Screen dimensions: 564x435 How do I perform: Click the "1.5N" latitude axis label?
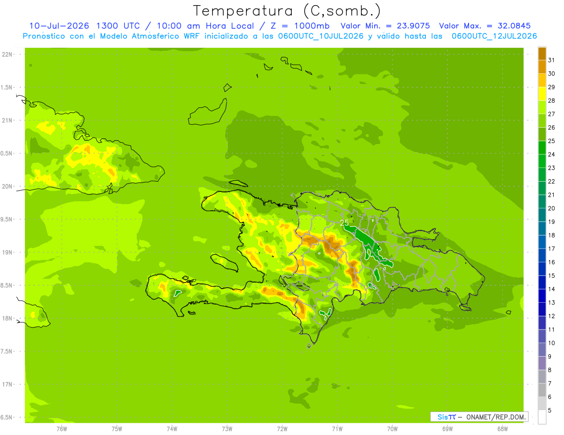click(x=7, y=88)
